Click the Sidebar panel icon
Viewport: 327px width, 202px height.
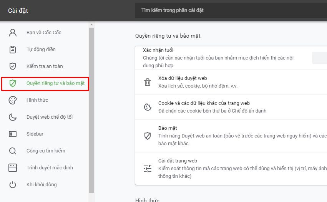point(13,134)
